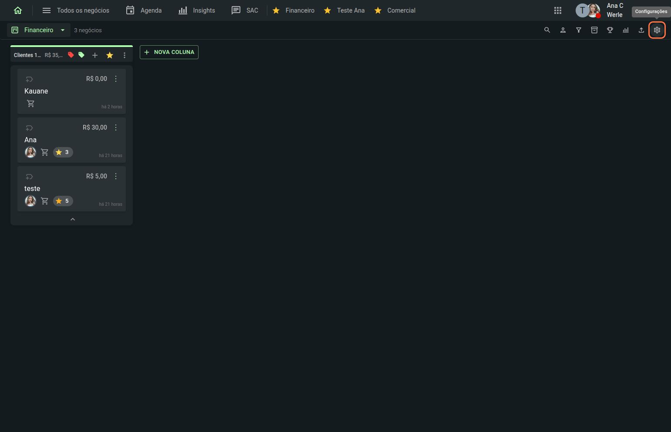Click the green tag icon in column header
671x432 pixels.
pyautogui.click(x=81, y=55)
